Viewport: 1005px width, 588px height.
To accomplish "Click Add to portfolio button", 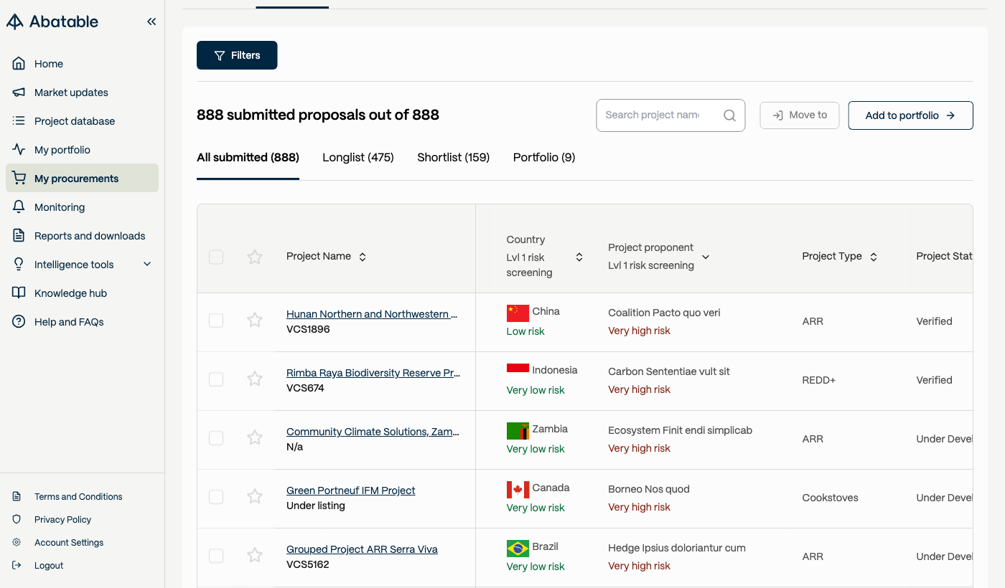I will click(x=911, y=115).
